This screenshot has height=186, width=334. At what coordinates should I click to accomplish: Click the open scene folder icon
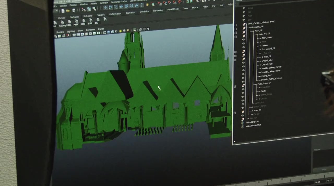click(x=68, y=11)
